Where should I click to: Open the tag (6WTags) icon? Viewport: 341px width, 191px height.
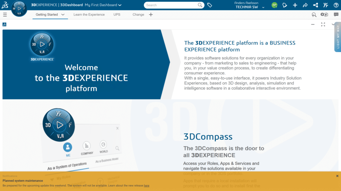click(209, 5)
